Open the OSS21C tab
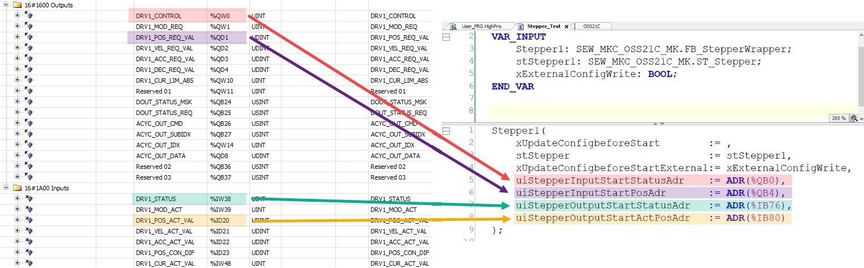The height and width of the screenshot is (268, 864). click(591, 27)
